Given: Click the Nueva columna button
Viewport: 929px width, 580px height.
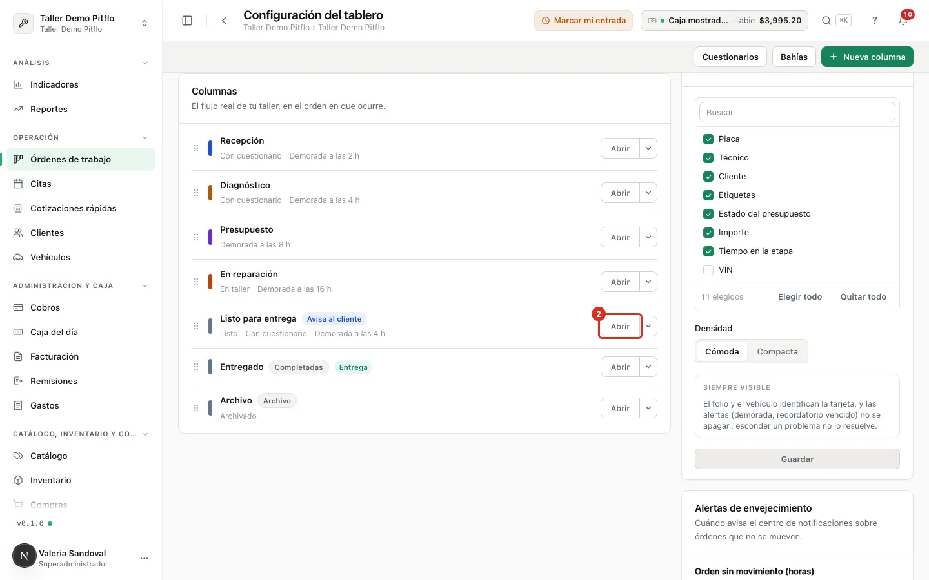Looking at the screenshot, I should tap(867, 57).
